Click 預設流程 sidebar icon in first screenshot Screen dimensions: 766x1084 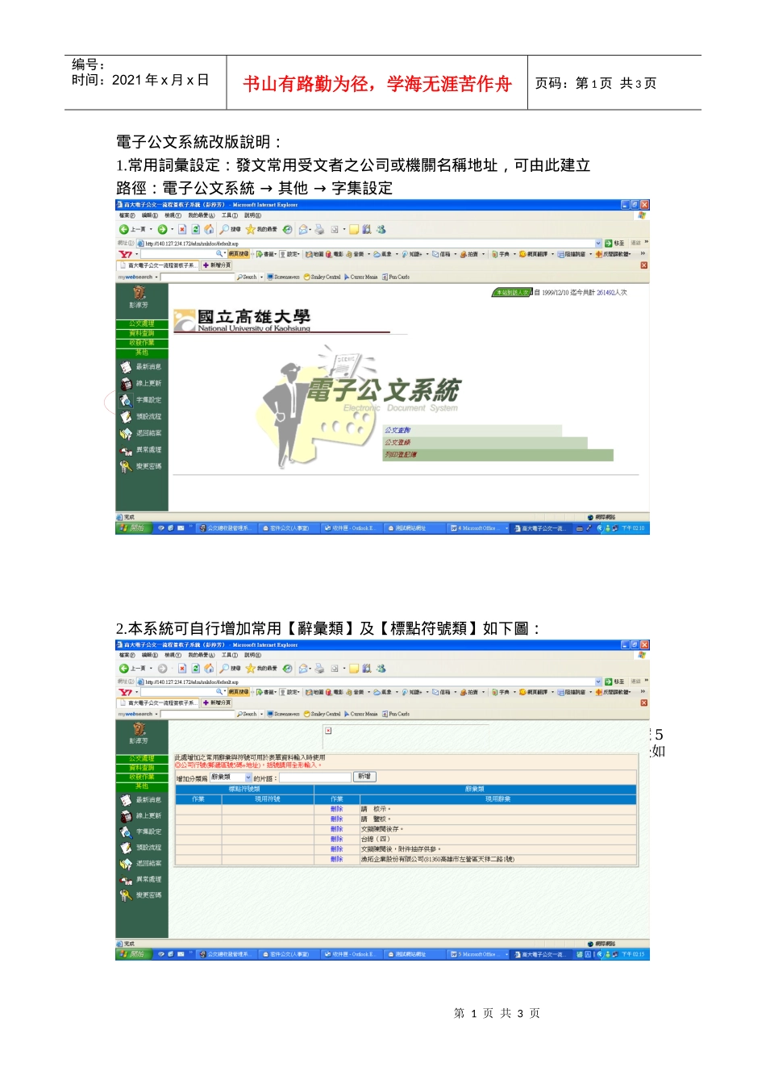(126, 417)
